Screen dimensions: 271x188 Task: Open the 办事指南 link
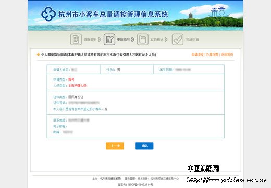tap(212, 55)
